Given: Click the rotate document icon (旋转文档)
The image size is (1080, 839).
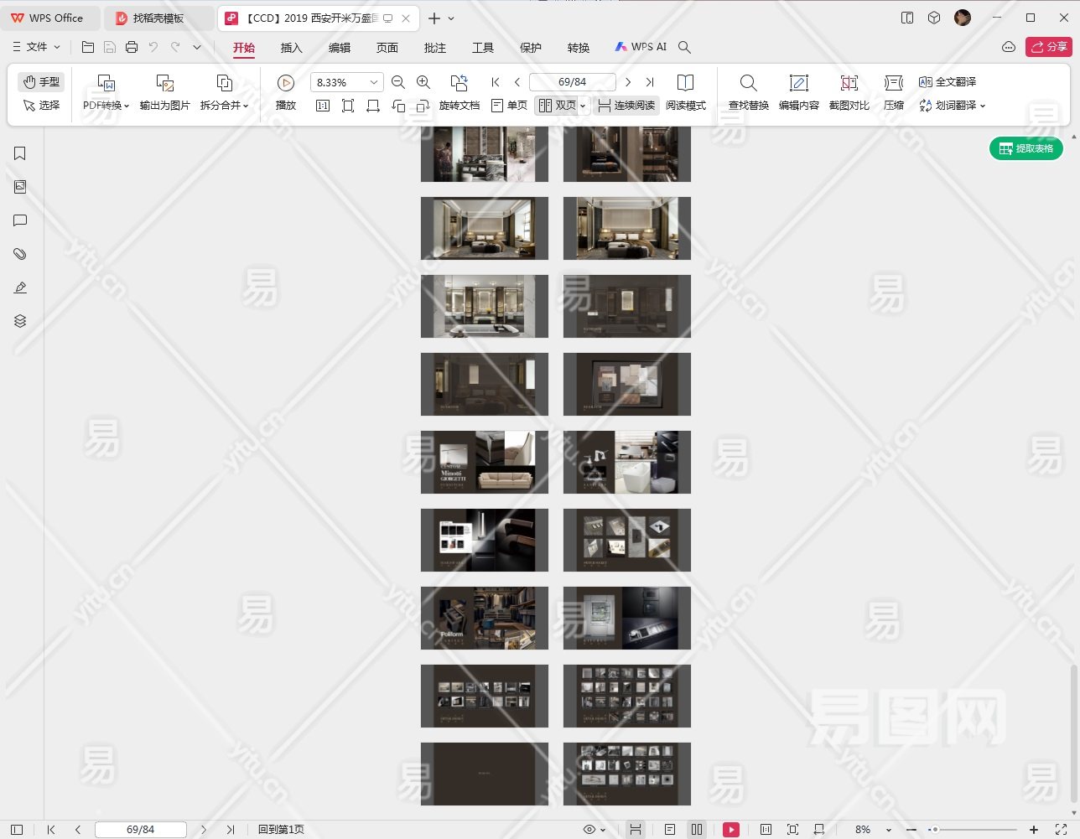Looking at the screenshot, I should [x=459, y=83].
